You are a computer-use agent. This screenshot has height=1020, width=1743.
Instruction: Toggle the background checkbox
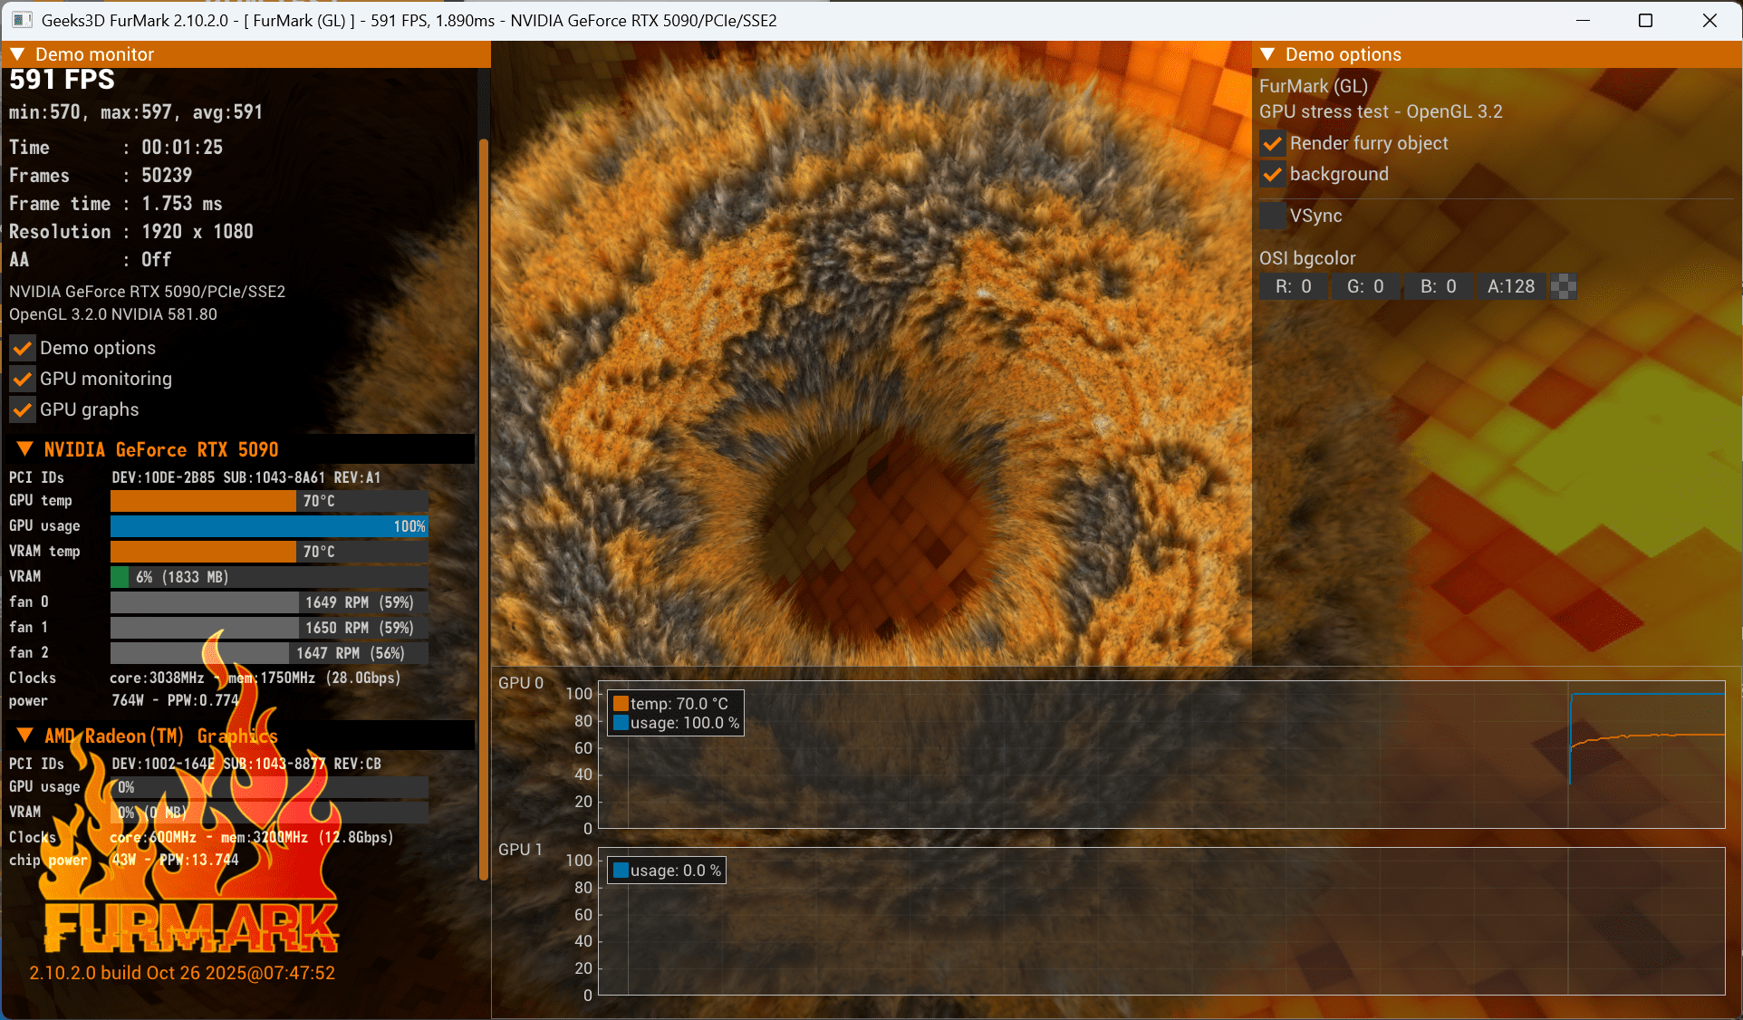coord(1273,175)
